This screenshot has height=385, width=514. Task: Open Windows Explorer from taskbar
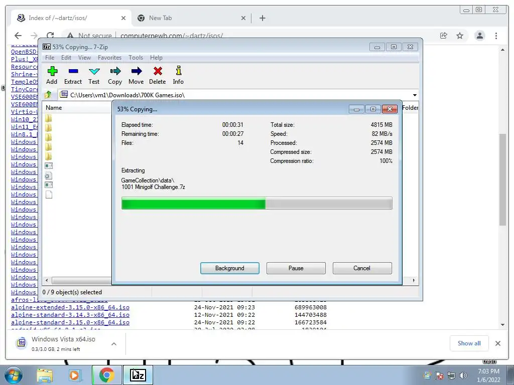pyautogui.click(x=45, y=375)
